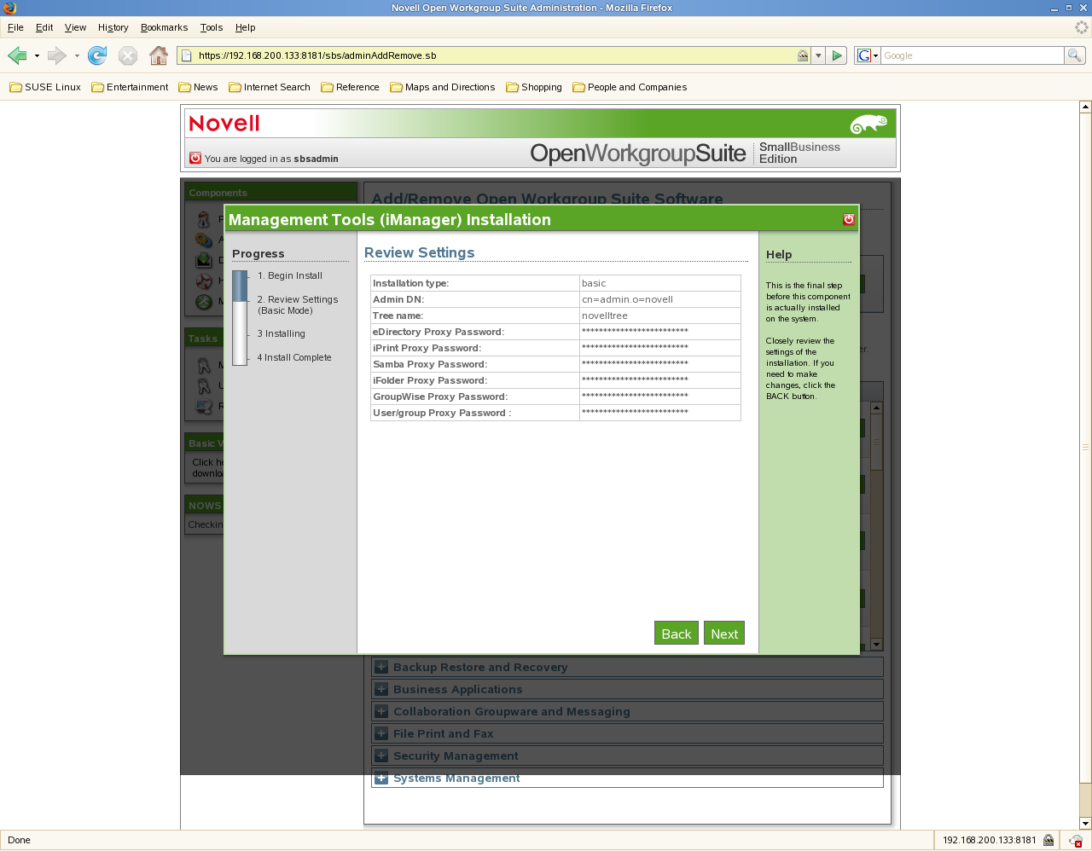Open the Bookmarks menu
The width and height of the screenshot is (1092, 851).
(x=164, y=27)
